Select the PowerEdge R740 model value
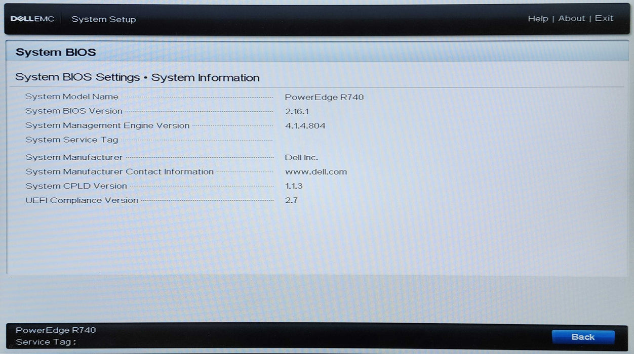This screenshot has height=354, width=634. tap(325, 97)
